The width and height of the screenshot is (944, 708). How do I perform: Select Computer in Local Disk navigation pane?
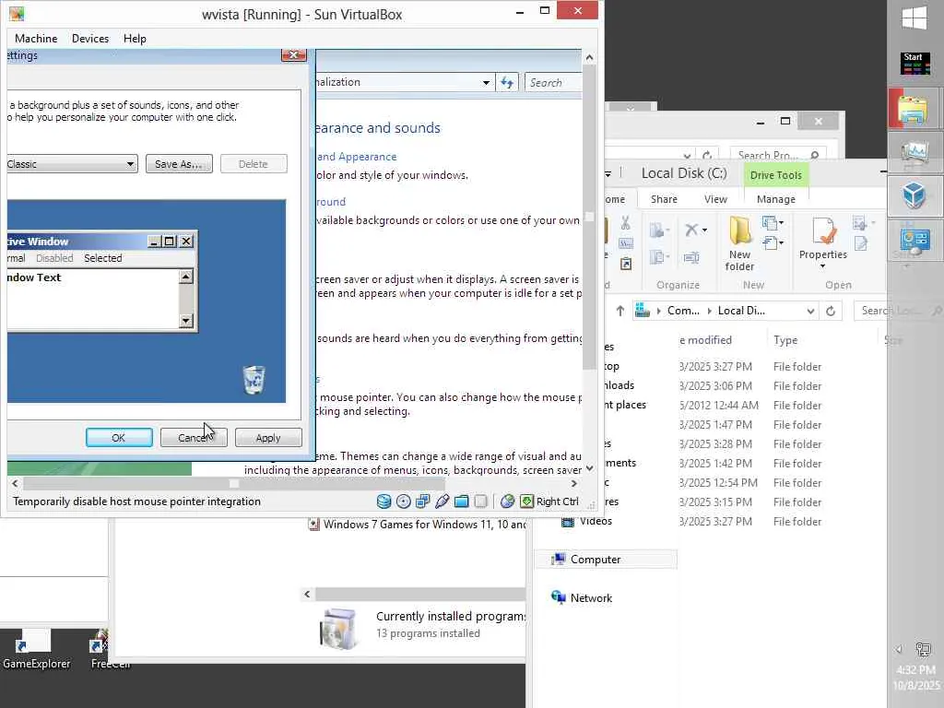(607, 560)
